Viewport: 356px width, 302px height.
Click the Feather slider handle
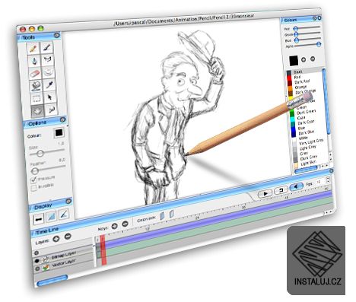tap(35, 171)
